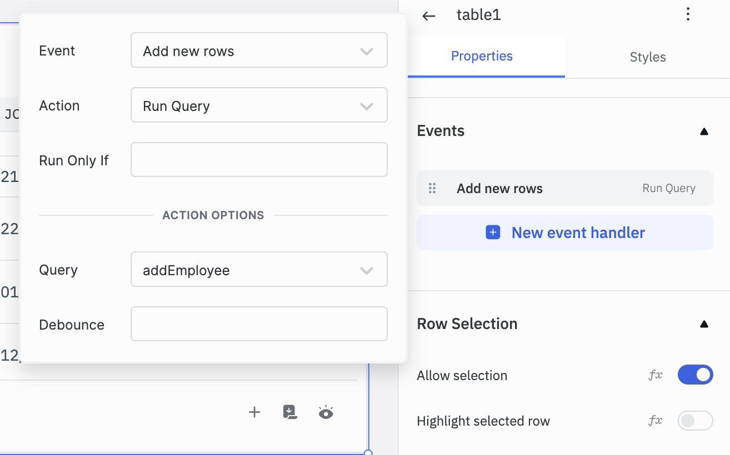Click the download icon in table footer

click(x=290, y=412)
